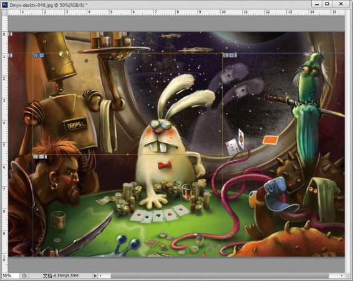
Task: Minimize the document window
Action: pos(317,4)
